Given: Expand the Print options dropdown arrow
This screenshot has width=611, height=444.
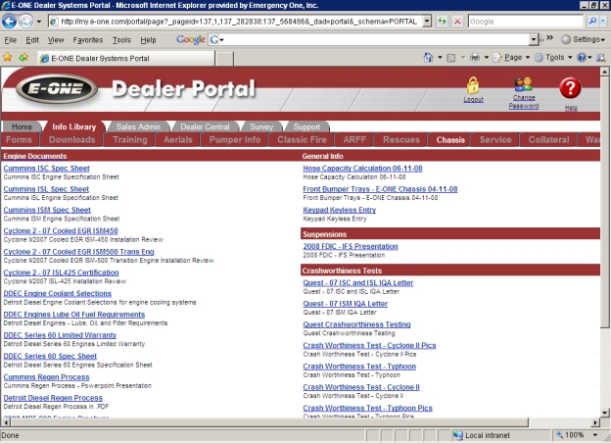Looking at the screenshot, I should [x=487, y=58].
